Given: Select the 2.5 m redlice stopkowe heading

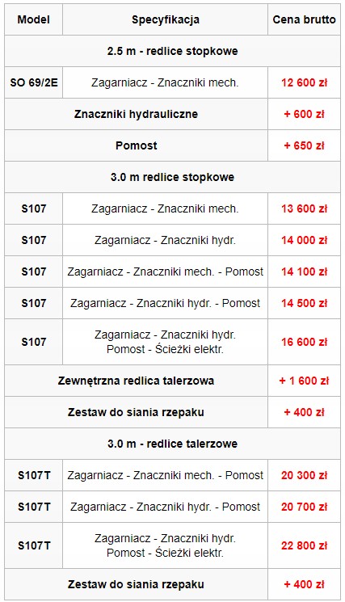Looking at the screenshot, I should [x=172, y=51].
